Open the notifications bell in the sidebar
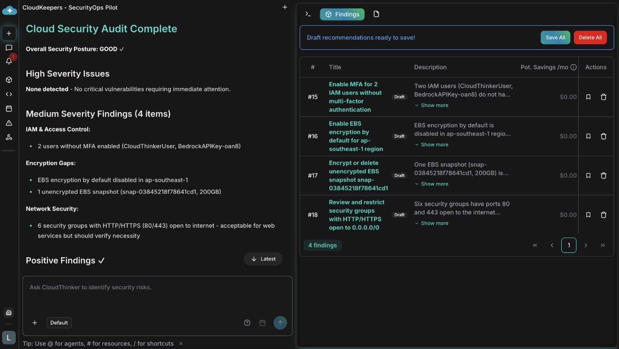Image resolution: width=619 pixels, height=349 pixels. click(x=9, y=61)
